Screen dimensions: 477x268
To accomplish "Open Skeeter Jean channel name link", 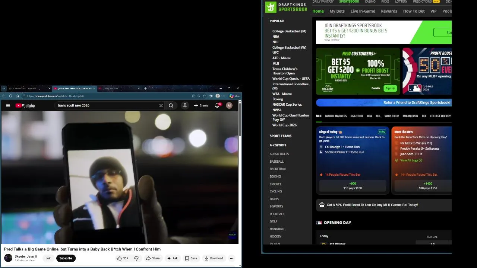I will (x=24, y=256).
